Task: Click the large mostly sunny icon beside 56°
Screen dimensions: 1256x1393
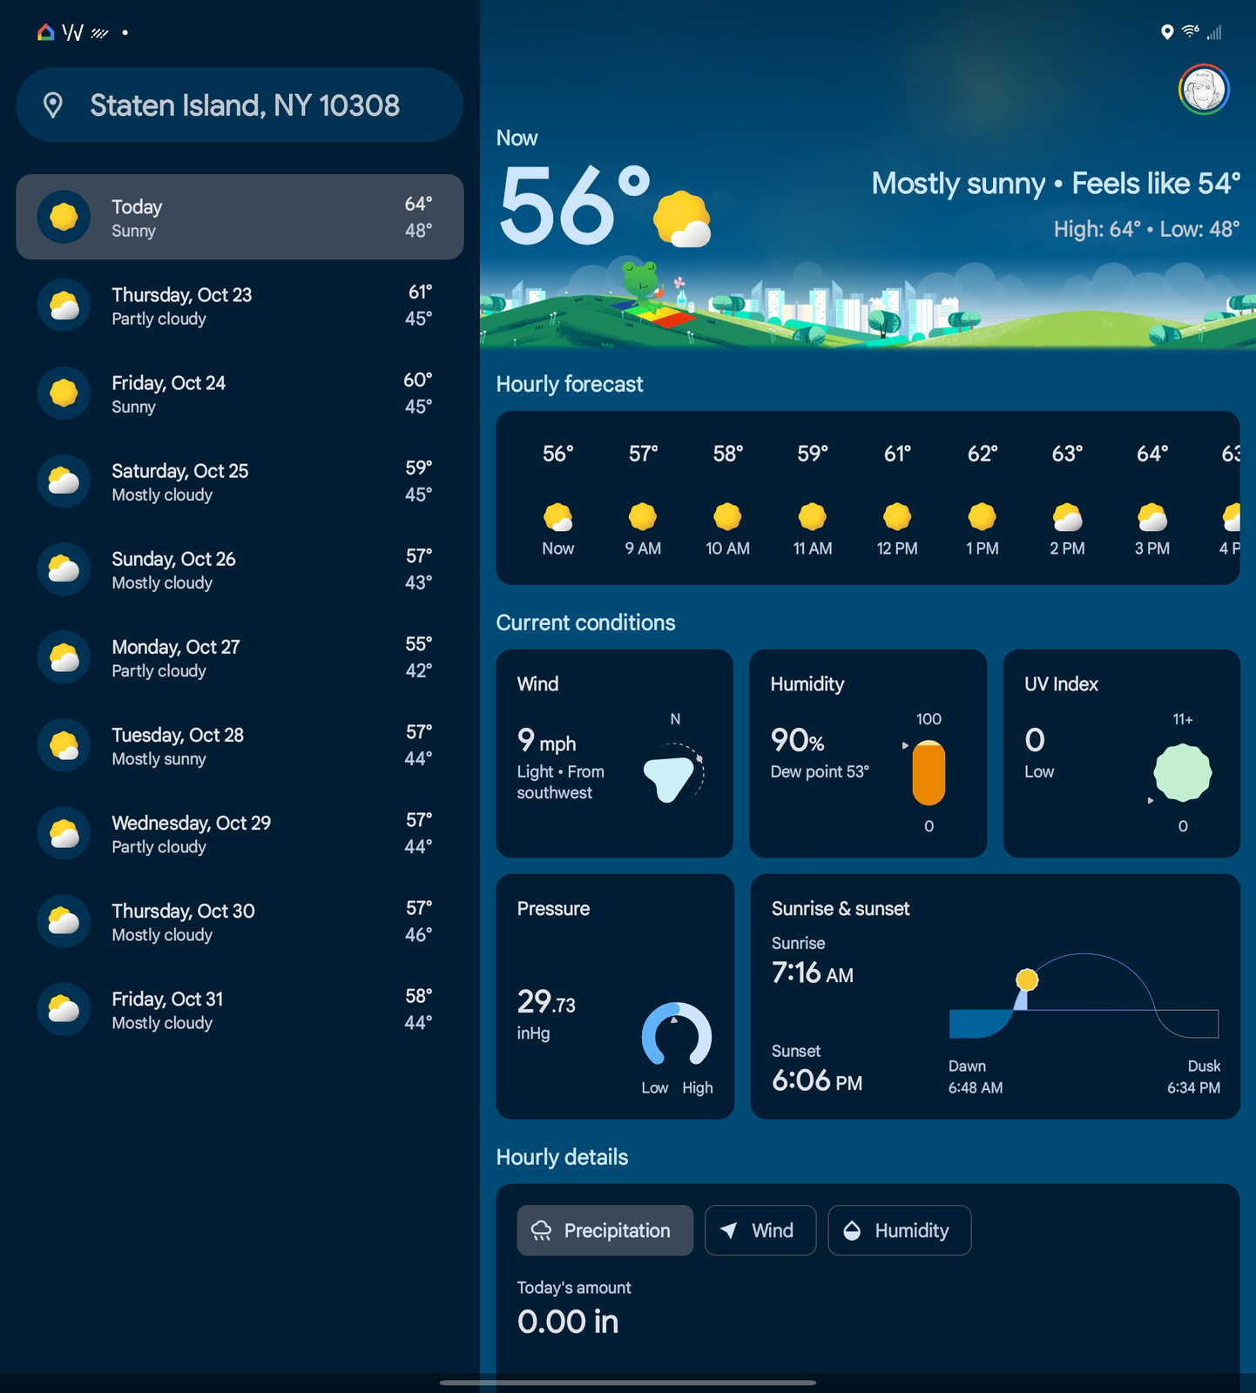Action: (681, 219)
